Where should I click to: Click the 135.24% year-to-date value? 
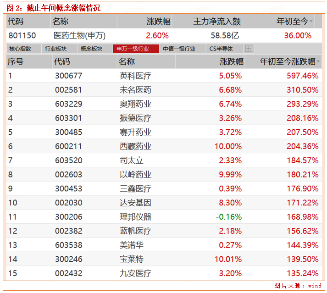pyautogui.click(x=303, y=273)
